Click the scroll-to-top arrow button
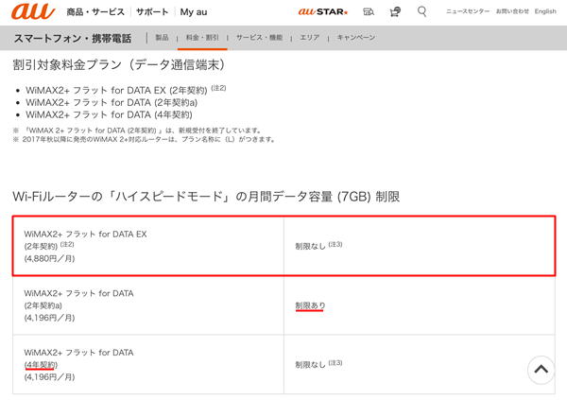567x400 pixels. [x=541, y=370]
